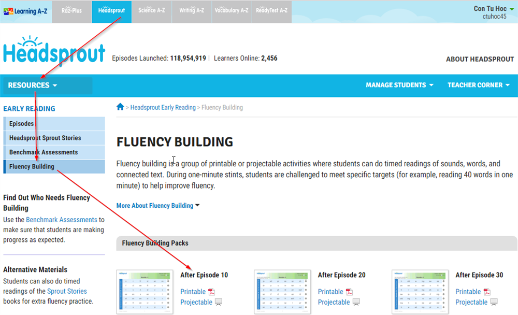
Task: Open Projectable link for After Episode 20
Action: coord(334,302)
